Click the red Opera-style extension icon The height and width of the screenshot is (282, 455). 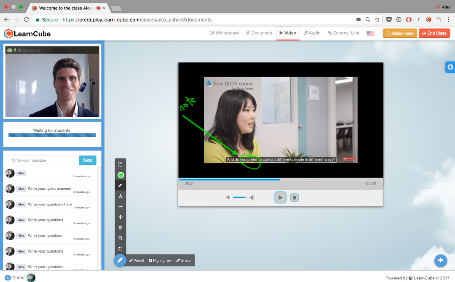point(409,19)
